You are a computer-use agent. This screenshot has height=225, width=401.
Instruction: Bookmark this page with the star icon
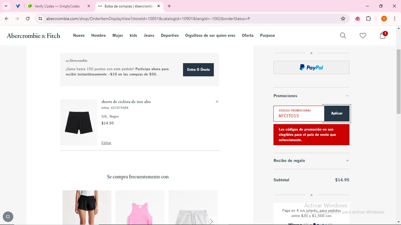[x=343, y=19]
